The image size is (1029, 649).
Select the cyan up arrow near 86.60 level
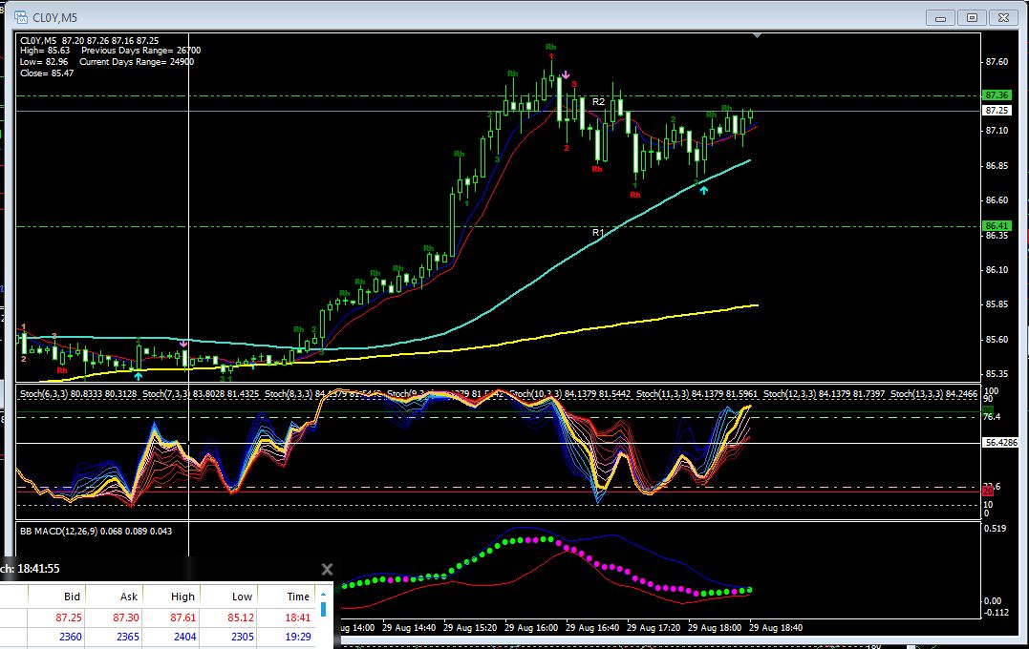(x=703, y=190)
